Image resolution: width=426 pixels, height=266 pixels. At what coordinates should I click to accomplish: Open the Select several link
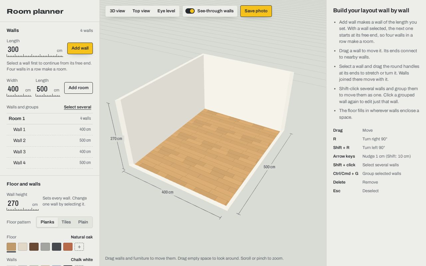[78, 107]
